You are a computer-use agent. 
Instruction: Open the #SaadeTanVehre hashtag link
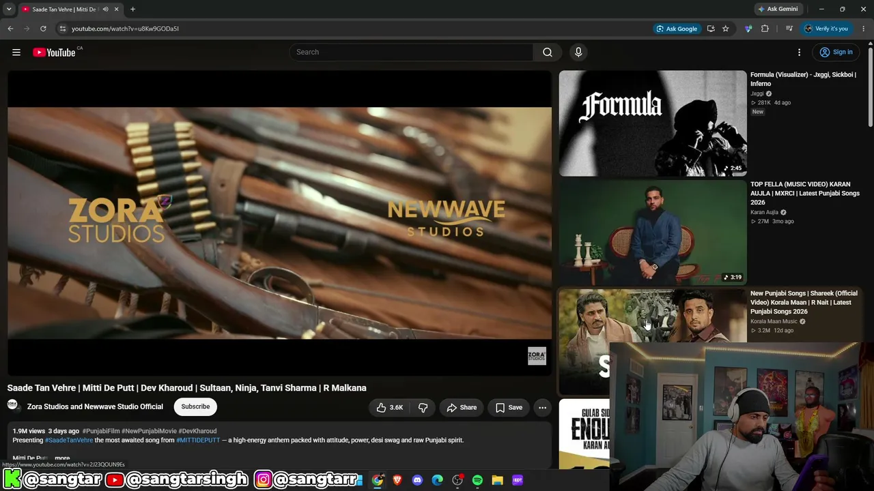pyautogui.click(x=69, y=441)
